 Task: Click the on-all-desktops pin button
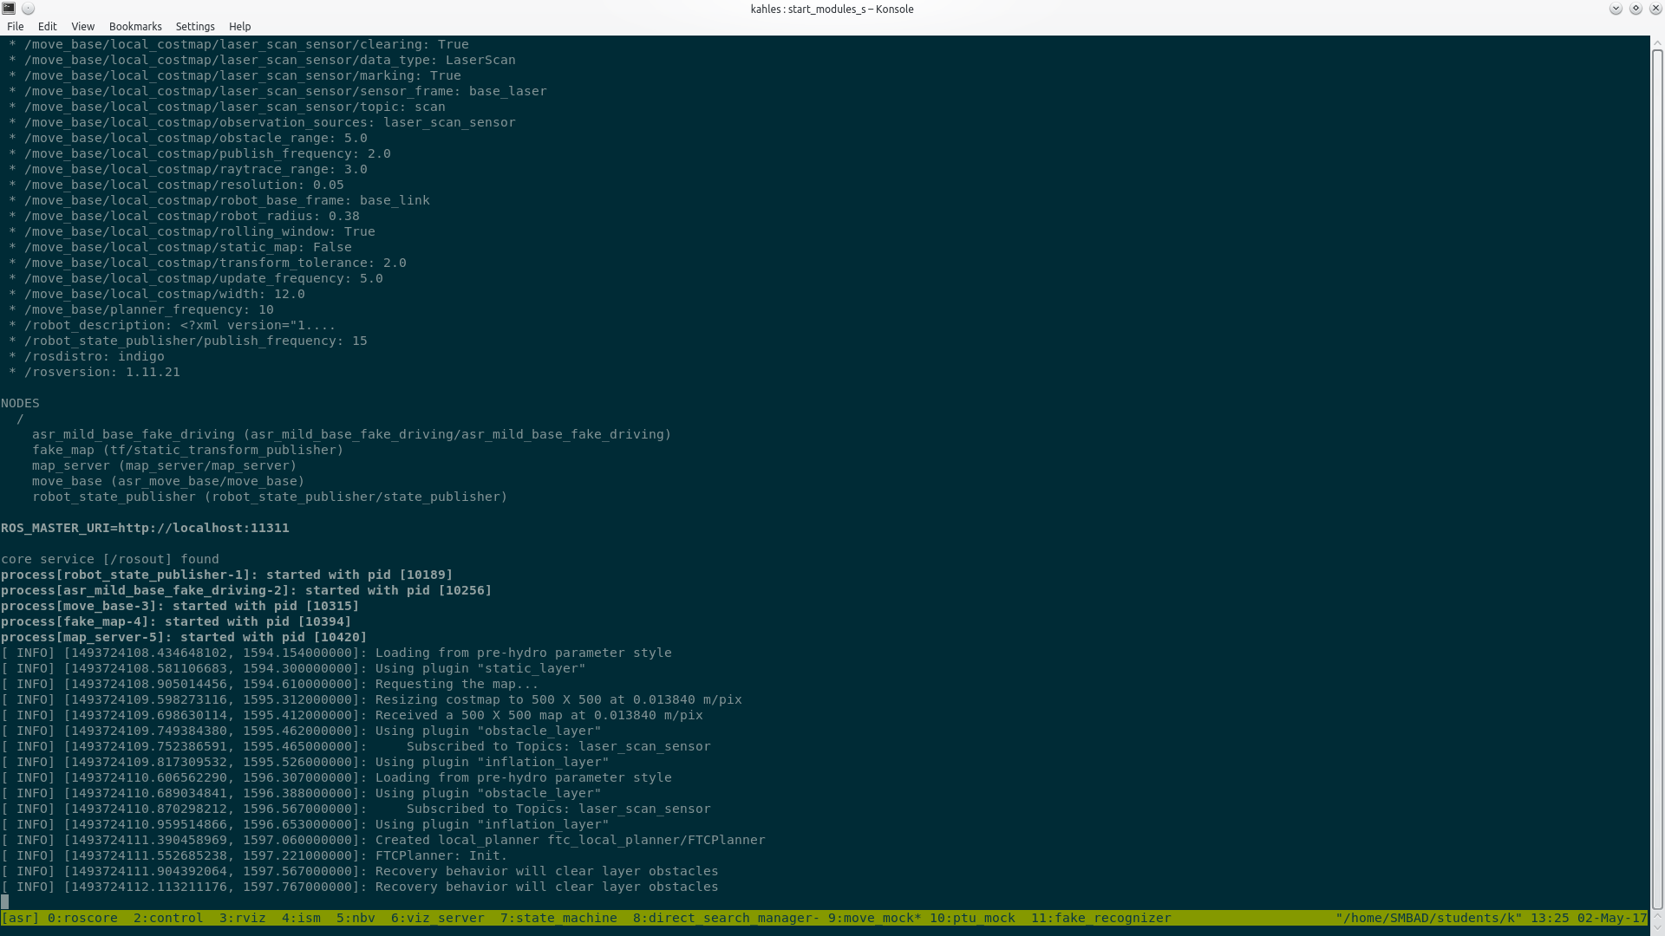click(28, 9)
